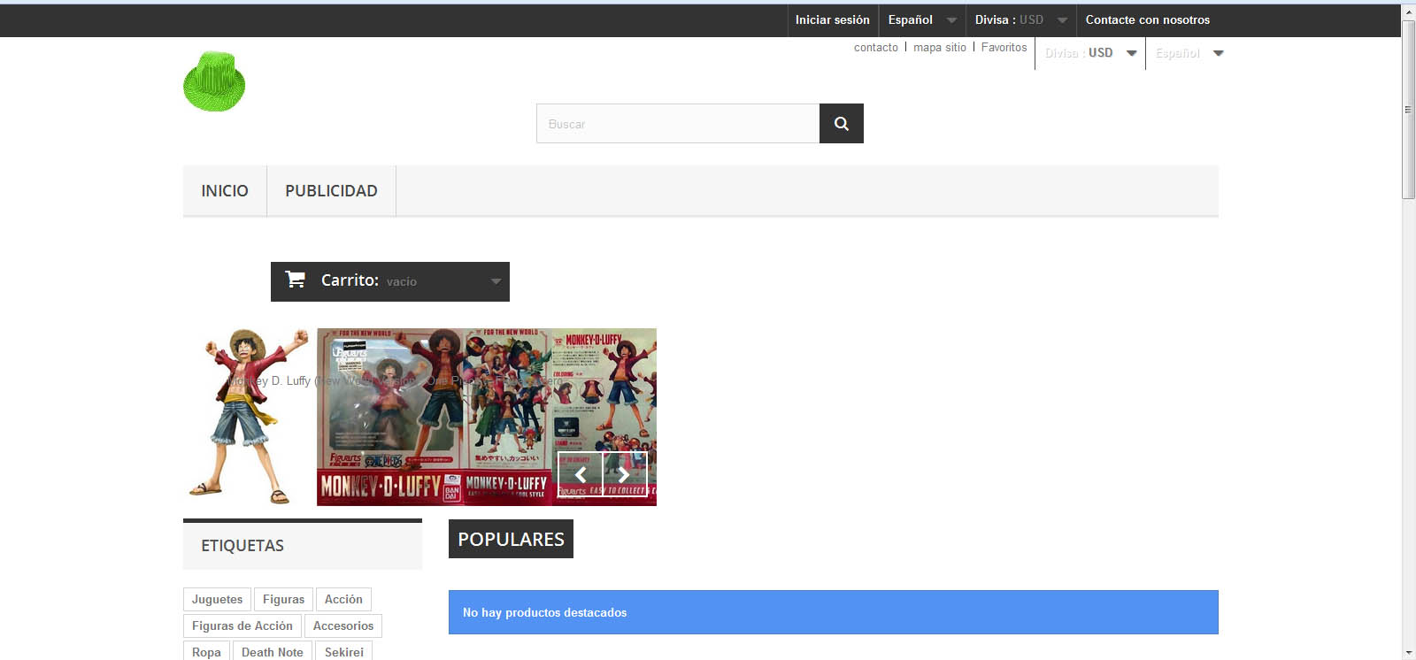Click the page vertical scrollbar thumb
Image resolution: width=1416 pixels, height=660 pixels.
[x=1408, y=110]
